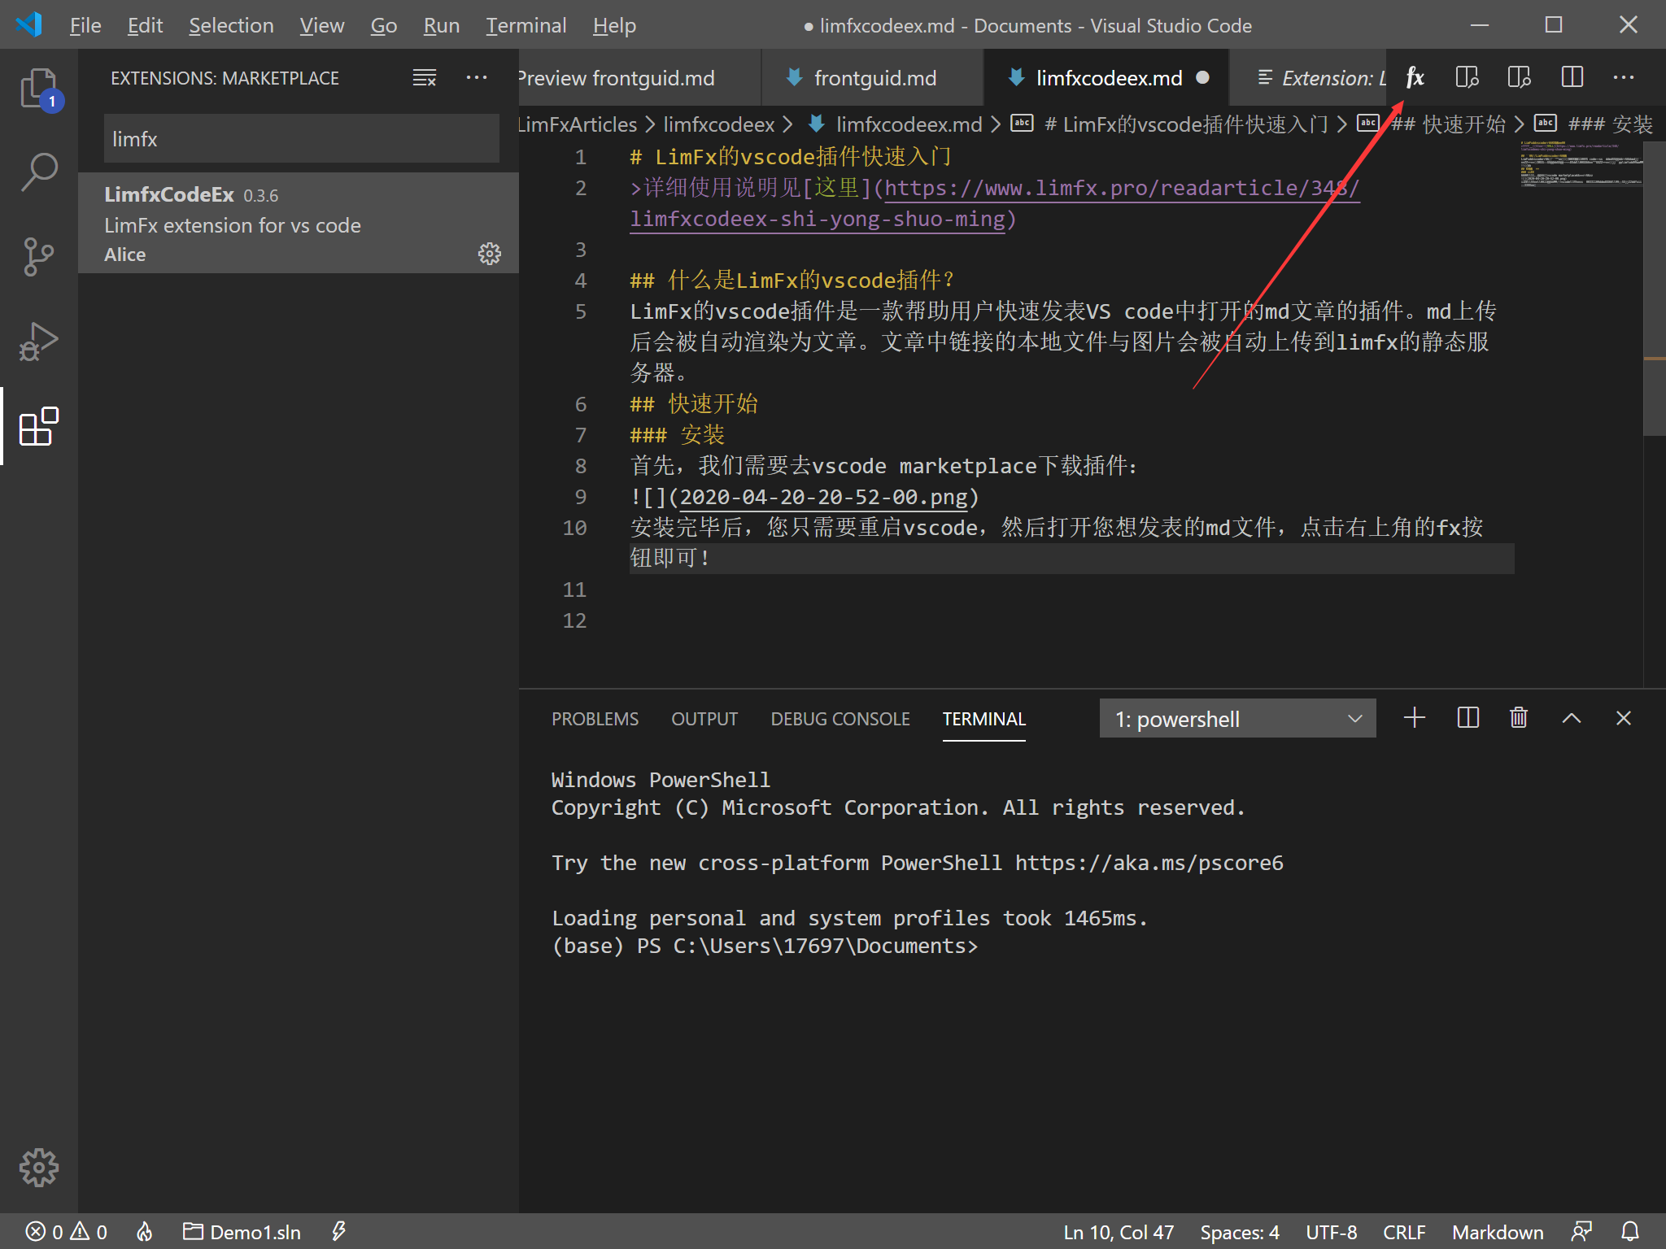Click the limfx extensions search field
The image size is (1666, 1249).
click(x=301, y=139)
